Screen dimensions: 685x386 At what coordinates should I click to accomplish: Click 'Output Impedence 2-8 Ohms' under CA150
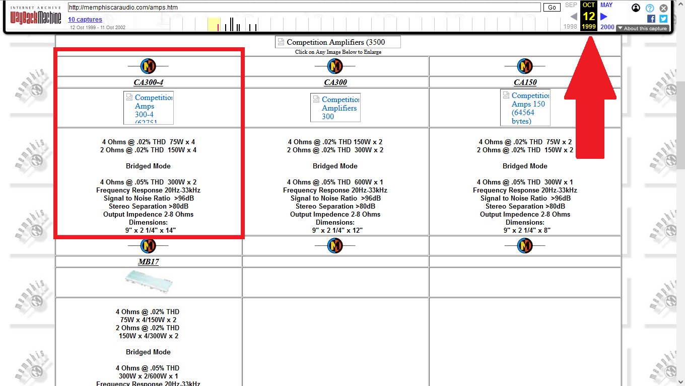point(525,215)
